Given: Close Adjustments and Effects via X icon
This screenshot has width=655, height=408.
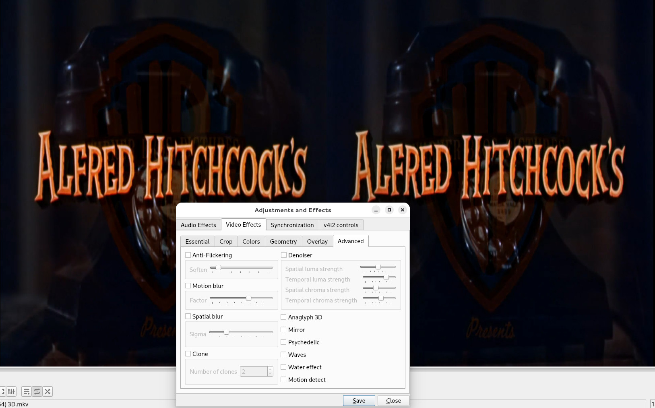Looking at the screenshot, I should point(402,210).
